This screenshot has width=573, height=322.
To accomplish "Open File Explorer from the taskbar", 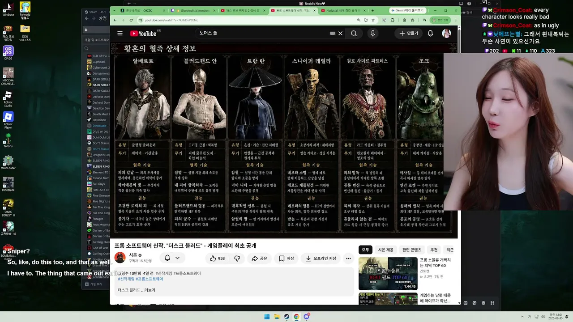I will (277, 317).
